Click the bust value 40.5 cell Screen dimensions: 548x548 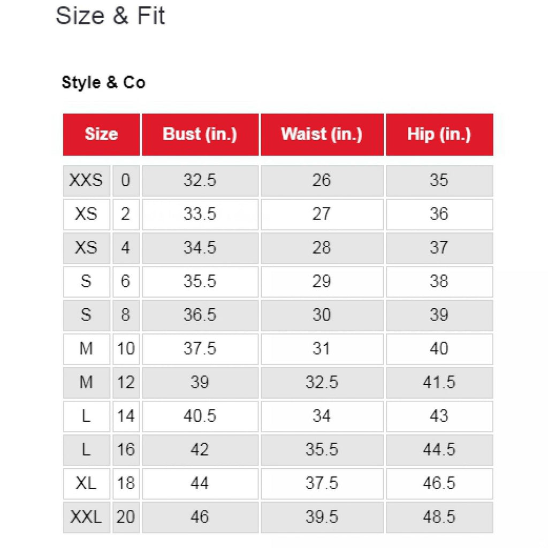(x=200, y=416)
